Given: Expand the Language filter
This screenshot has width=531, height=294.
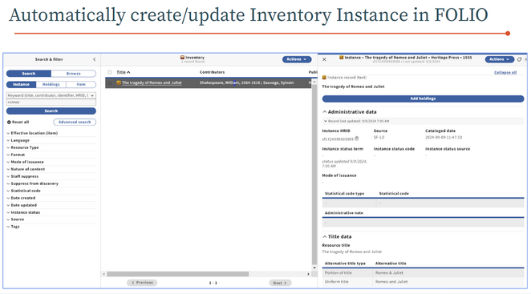Looking at the screenshot, I should tap(18, 140).
